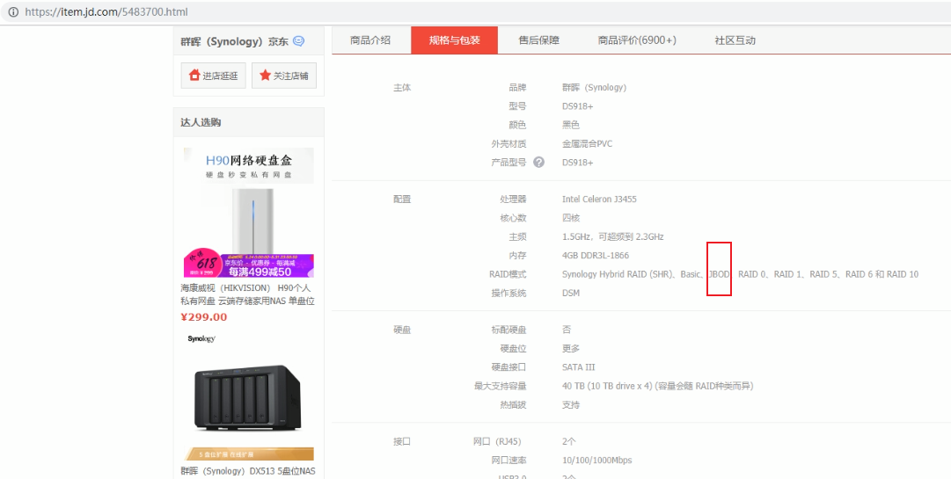Click the Synology logo above DX513 image

201,339
